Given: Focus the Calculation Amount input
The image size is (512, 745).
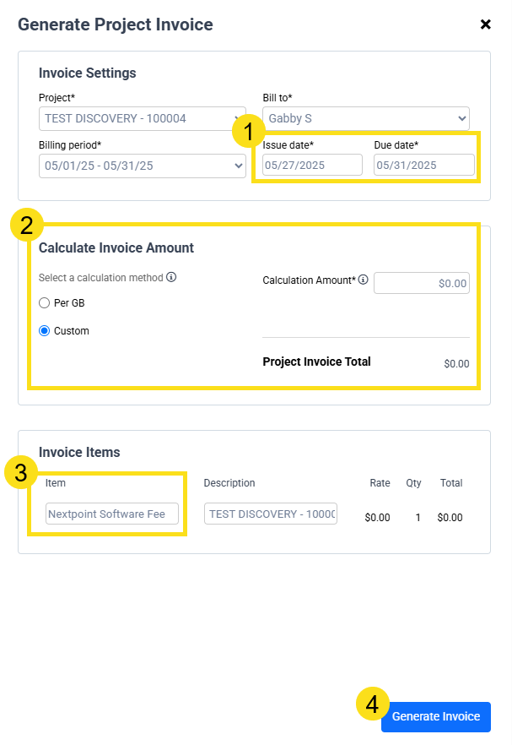Looking at the screenshot, I should coord(422,283).
